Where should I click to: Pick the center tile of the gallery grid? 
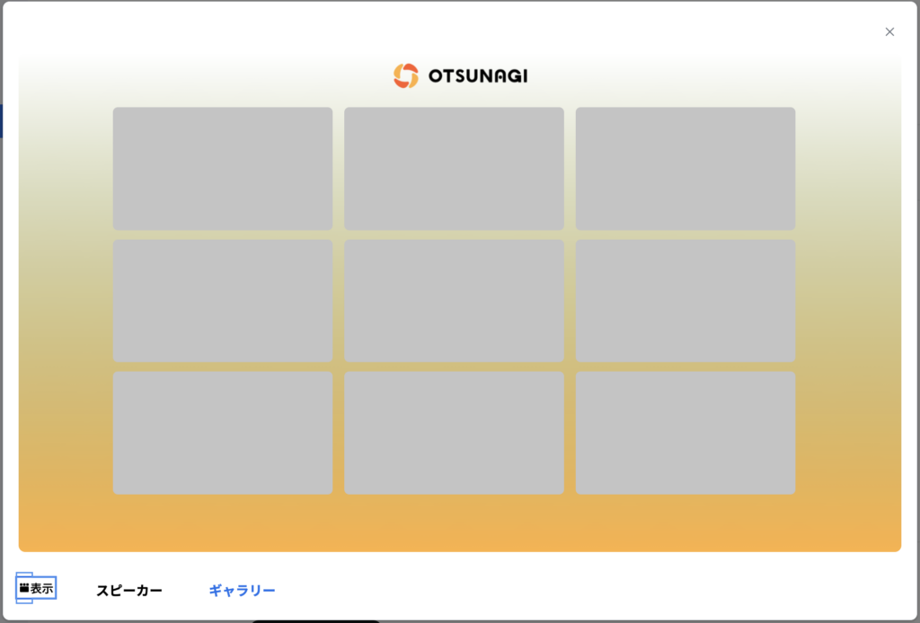pyautogui.click(x=454, y=301)
